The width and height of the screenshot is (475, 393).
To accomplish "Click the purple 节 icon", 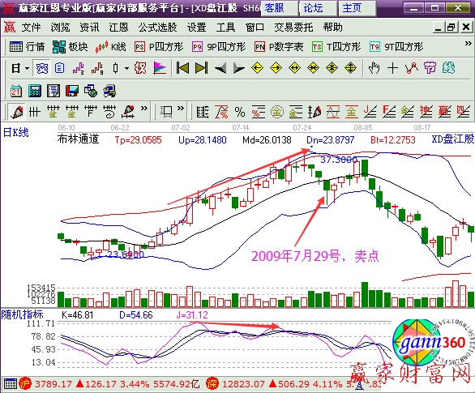I will 430,68.
